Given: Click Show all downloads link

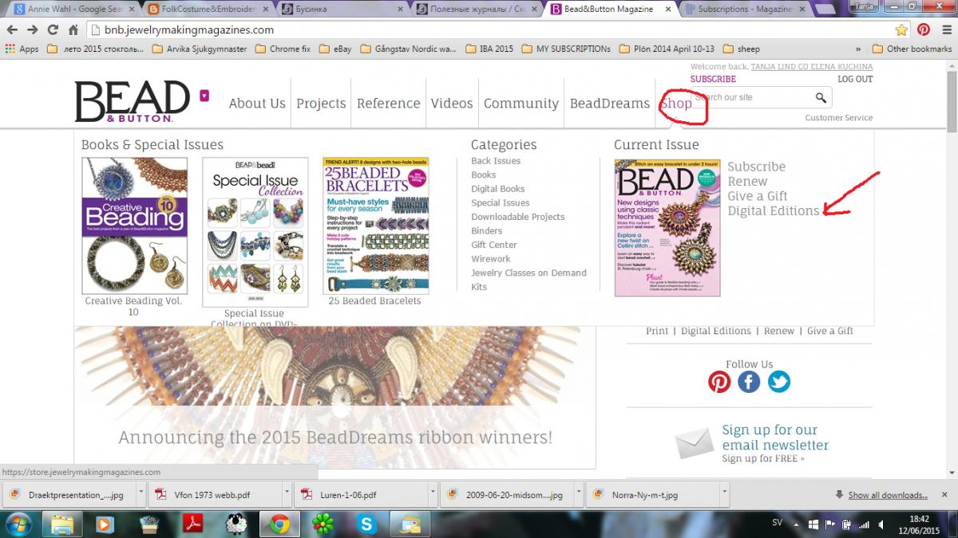Looking at the screenshot, I should (x=888, y=495).
